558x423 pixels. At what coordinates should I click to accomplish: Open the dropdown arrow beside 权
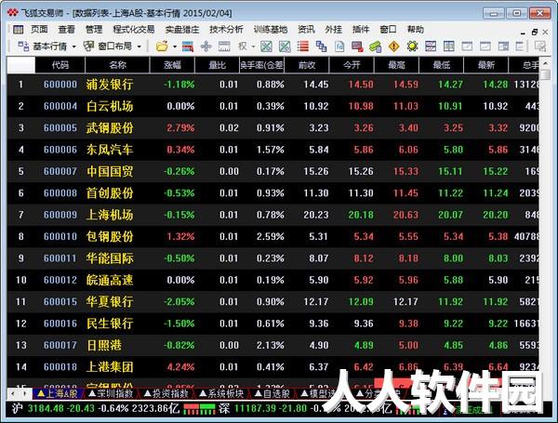(x=253, y=46)
